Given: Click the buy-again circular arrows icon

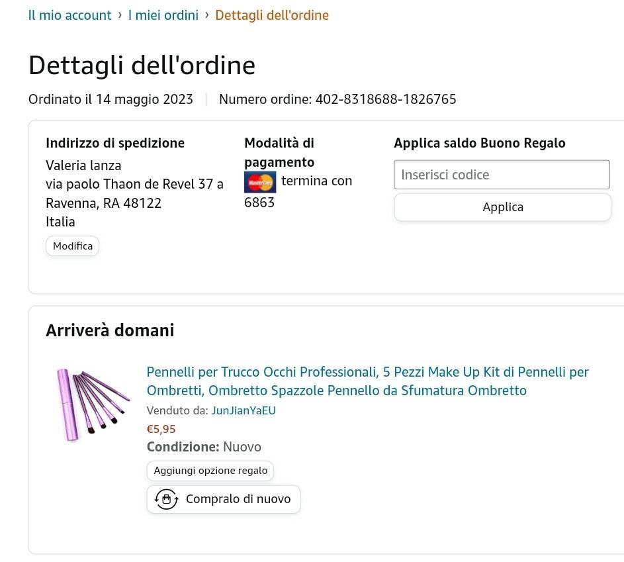Looking at the screenshot, I should pyautogui.click(x=166, y=499).
